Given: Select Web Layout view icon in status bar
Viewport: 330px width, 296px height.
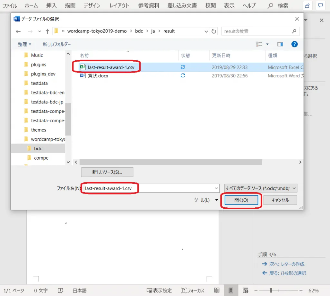Looking at the screenshot, I should (x=245, y=290).
